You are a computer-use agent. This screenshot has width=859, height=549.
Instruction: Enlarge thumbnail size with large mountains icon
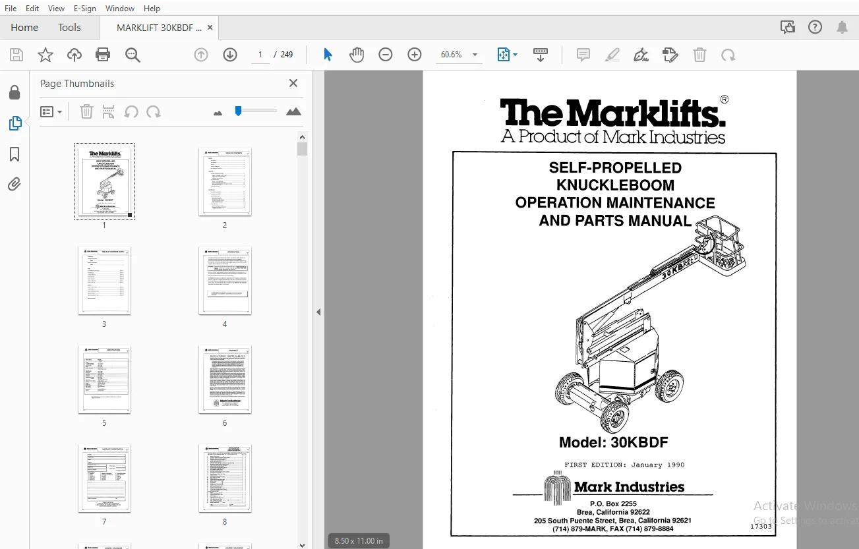[x=293, y=112]
